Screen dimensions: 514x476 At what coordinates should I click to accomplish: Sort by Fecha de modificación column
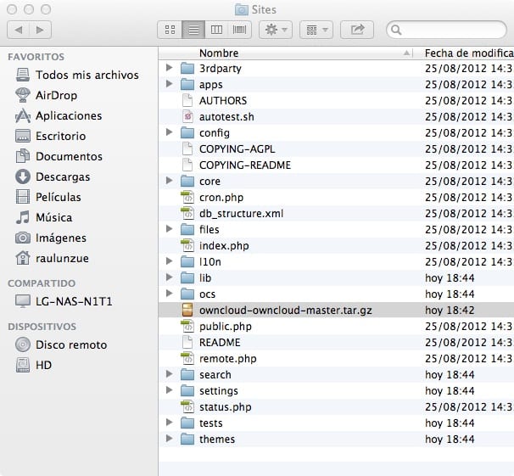tap(467, 52)
